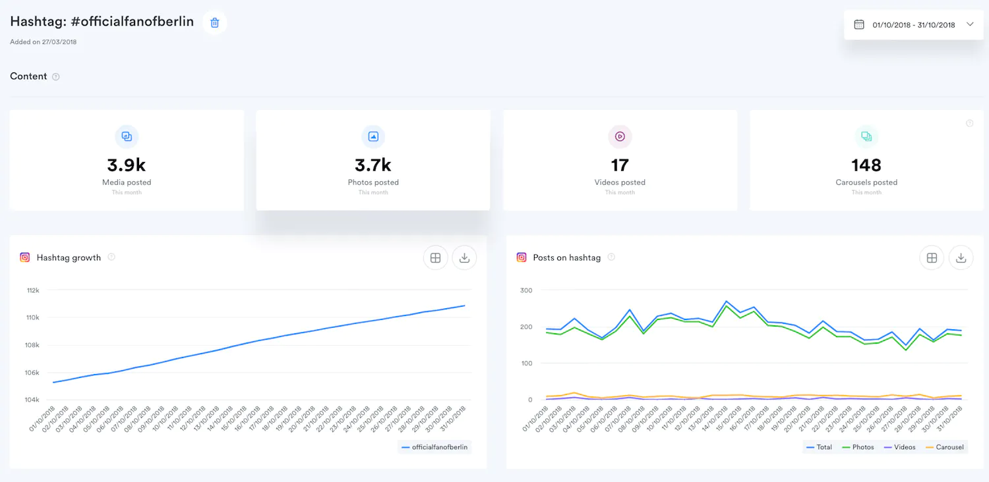Click Instagram icon beside Hashtag growth

(x=25, y=257)
